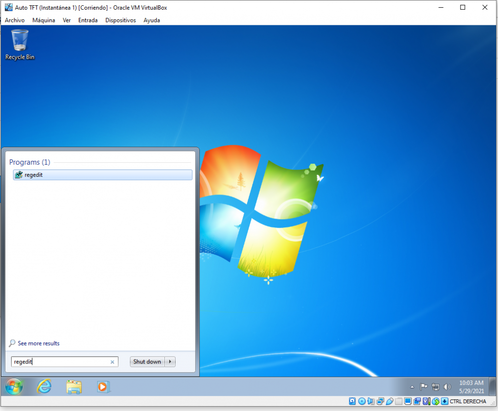Open the Máquina menu
Screen dimensions: 498x411
[43, 20]
